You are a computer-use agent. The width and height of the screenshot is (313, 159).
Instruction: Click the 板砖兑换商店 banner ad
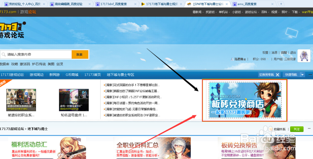tap(245, 100)
